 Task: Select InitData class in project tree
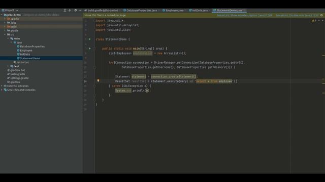click(25, 54)
